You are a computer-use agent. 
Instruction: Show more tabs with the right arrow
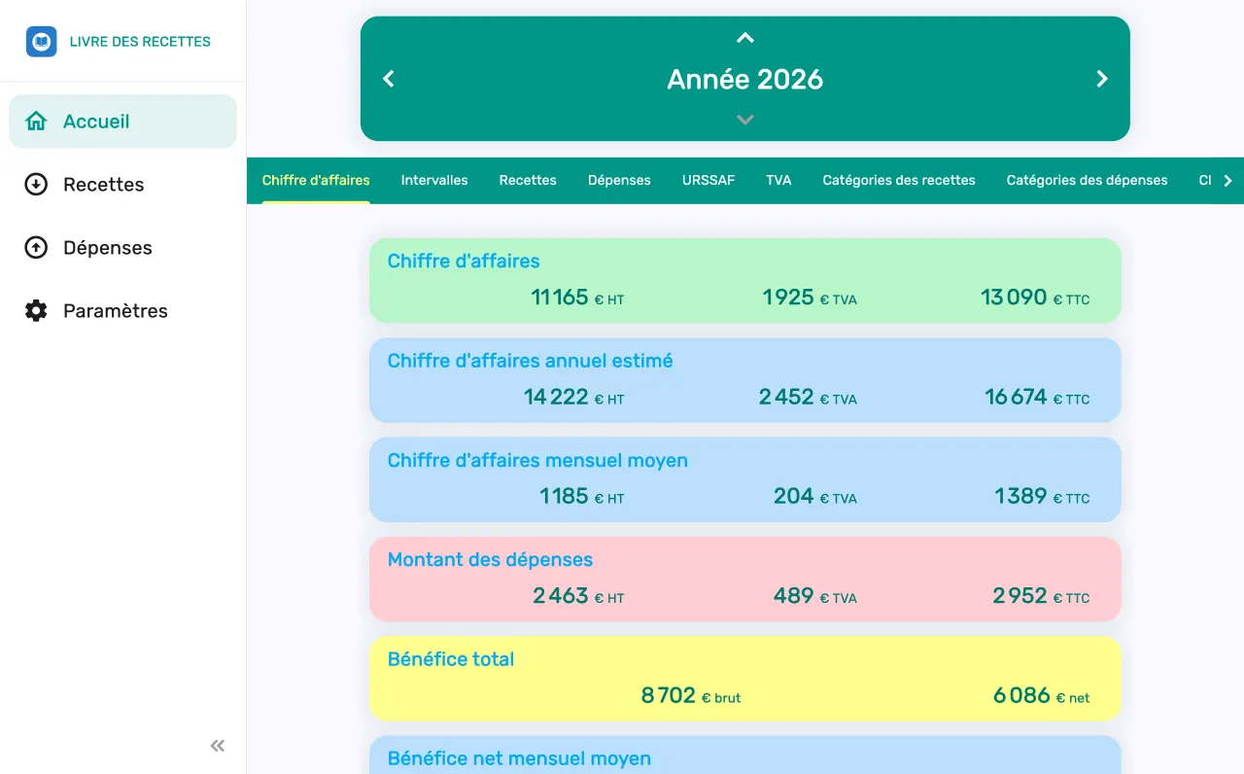(x=1227, y=181)
